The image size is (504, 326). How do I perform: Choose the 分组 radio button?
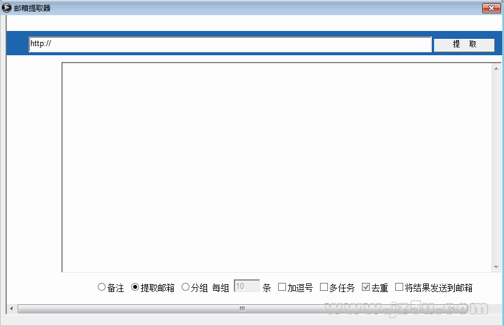pos(185,287)
